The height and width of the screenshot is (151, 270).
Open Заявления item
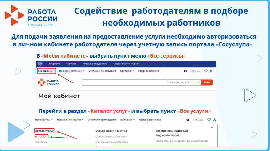41,142
